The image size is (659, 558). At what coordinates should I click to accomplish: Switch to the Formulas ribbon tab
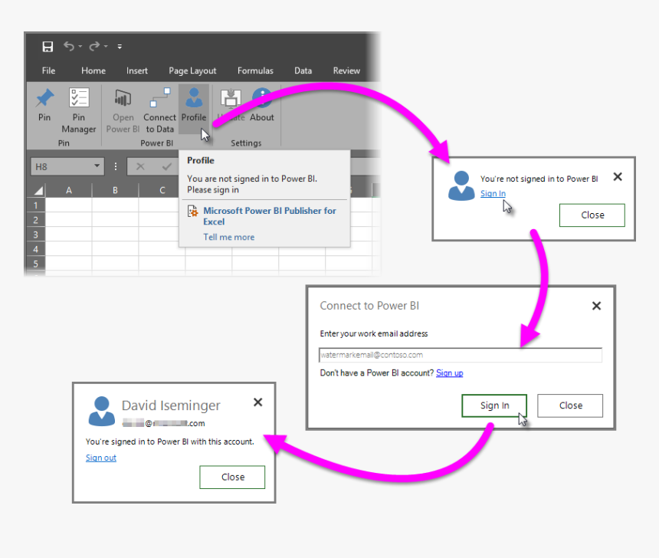255,71
